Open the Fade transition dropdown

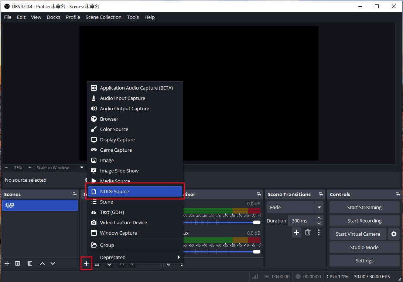pos(319,207)
